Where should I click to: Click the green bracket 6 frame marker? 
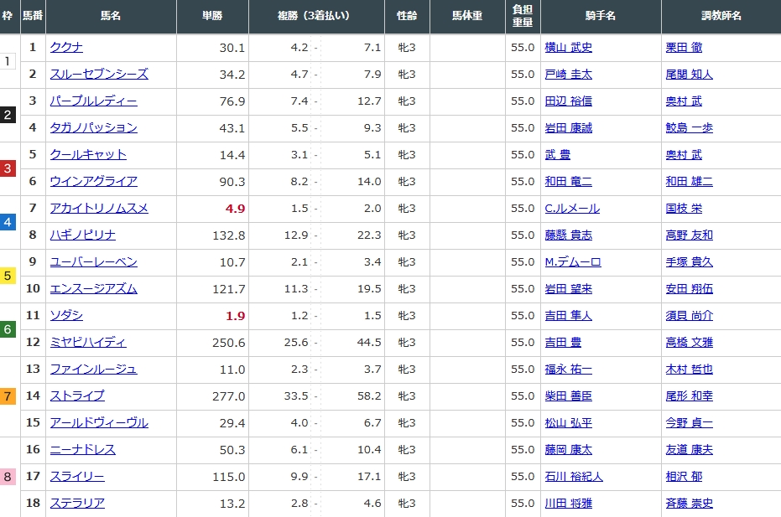coord(8,329)
